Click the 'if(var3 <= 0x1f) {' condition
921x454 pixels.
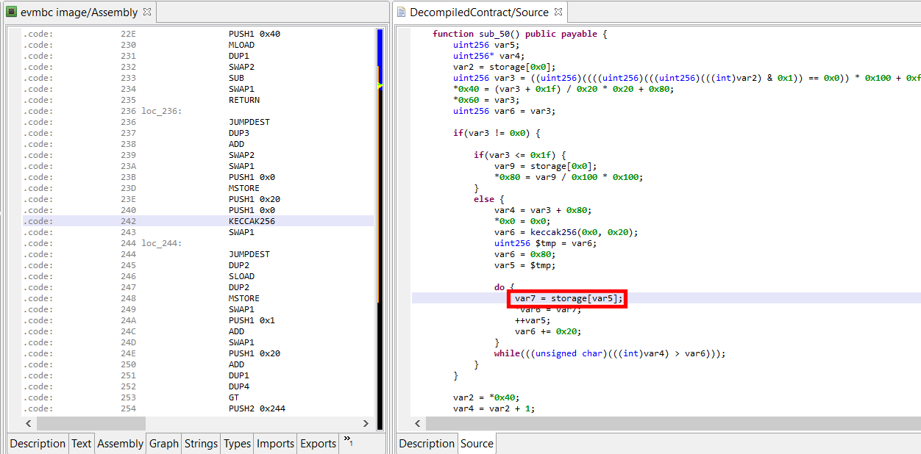coord(520,155)
